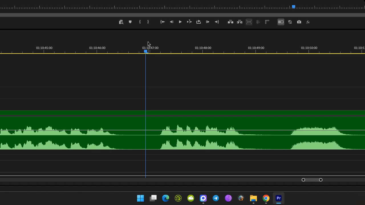
Task: Start playback with the Play button
Action: pyautogui.click(x=180, y=22)
